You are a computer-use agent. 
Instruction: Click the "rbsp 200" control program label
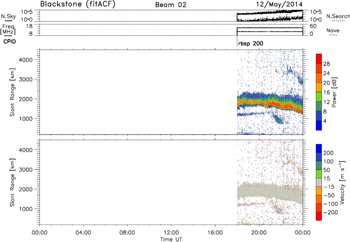tap(251, 43)
